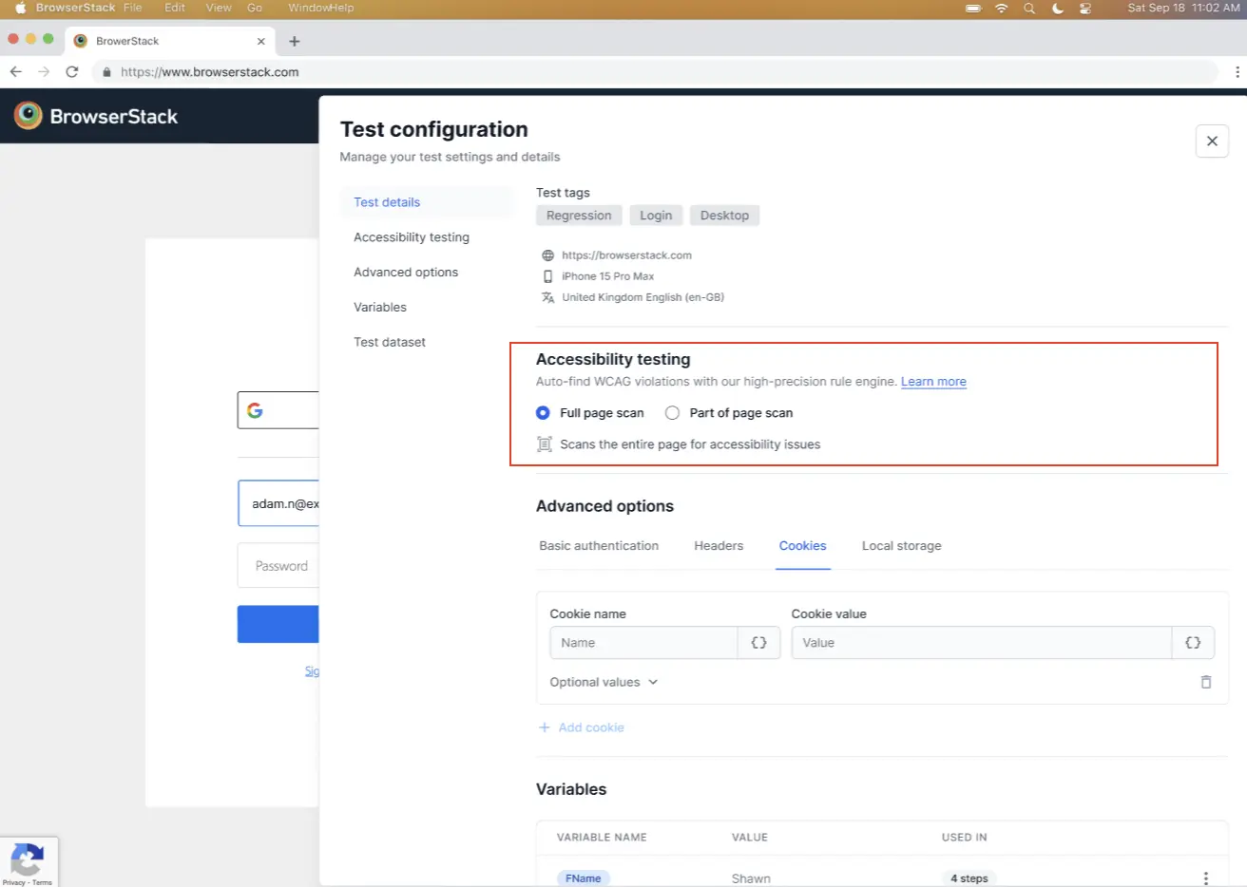
Task: Reload the page with the refresh icon
Action: (x=72, y=71)
